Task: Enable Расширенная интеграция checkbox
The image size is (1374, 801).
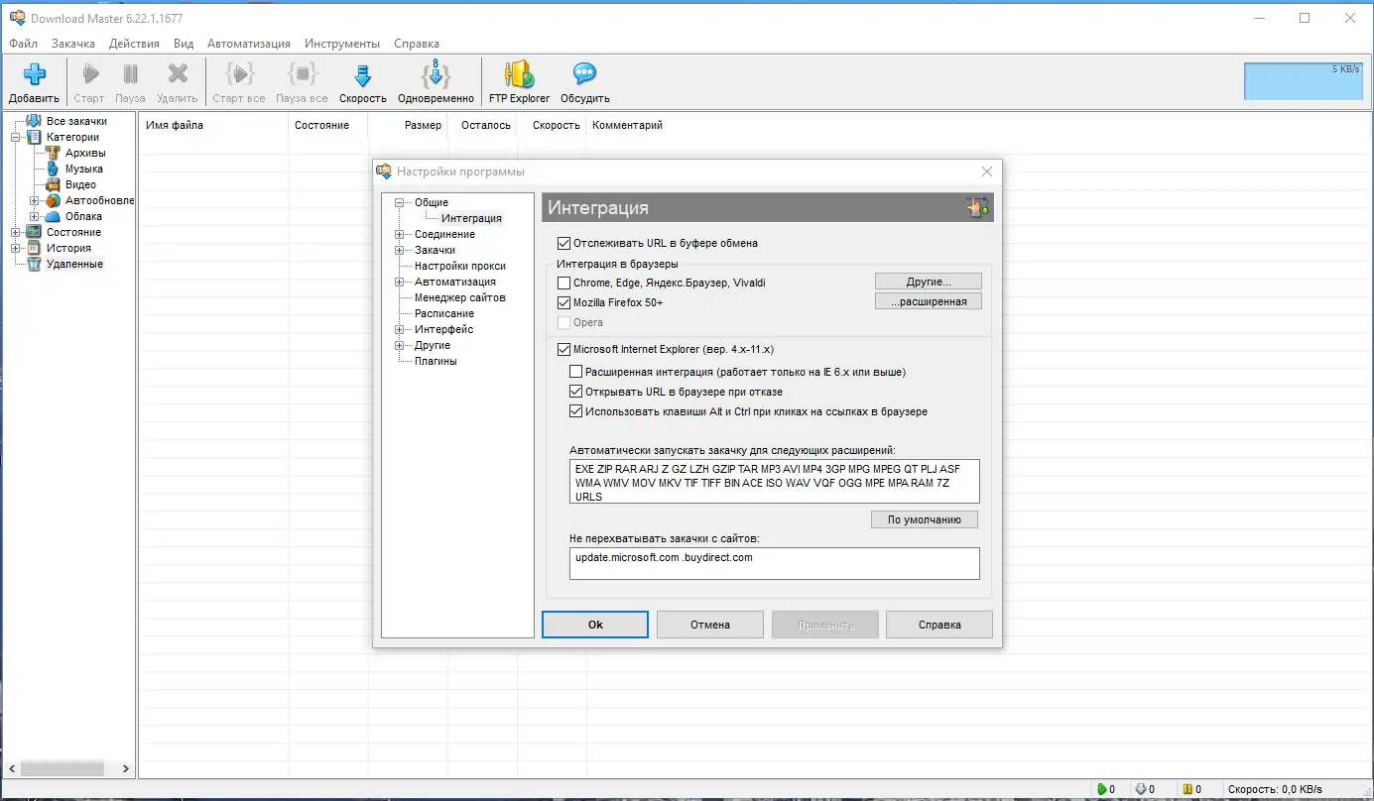Action: click(576, 372)
